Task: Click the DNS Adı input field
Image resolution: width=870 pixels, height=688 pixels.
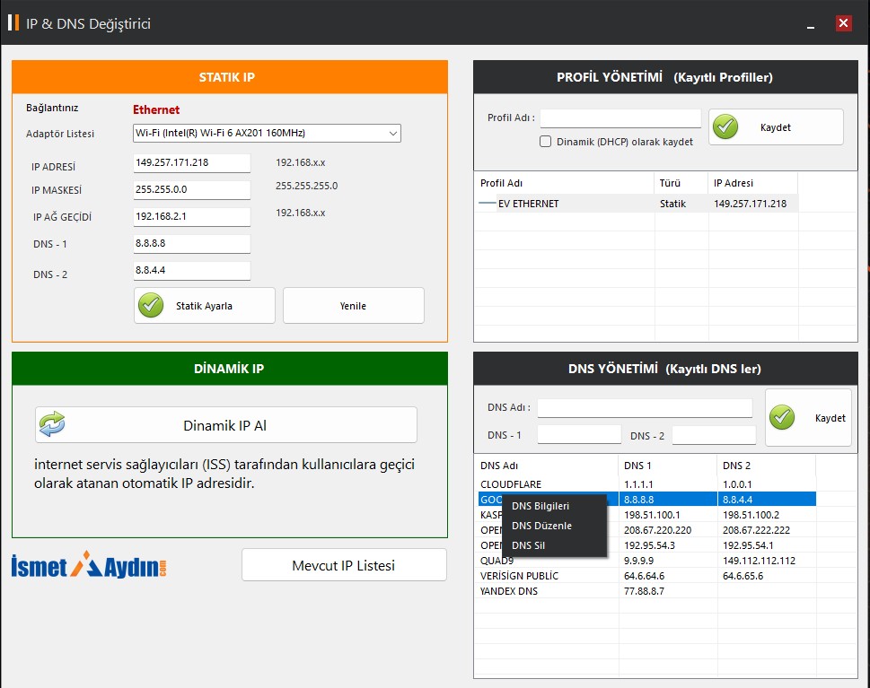Action: pos(644,408)
